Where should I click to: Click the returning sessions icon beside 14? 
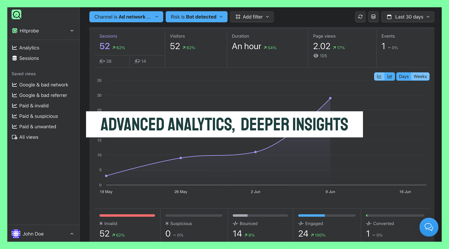pos(137,61)
